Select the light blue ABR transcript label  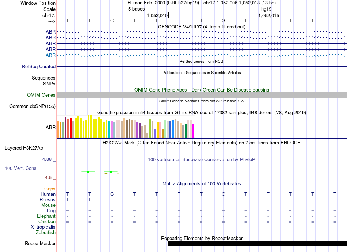click(50, 55)
